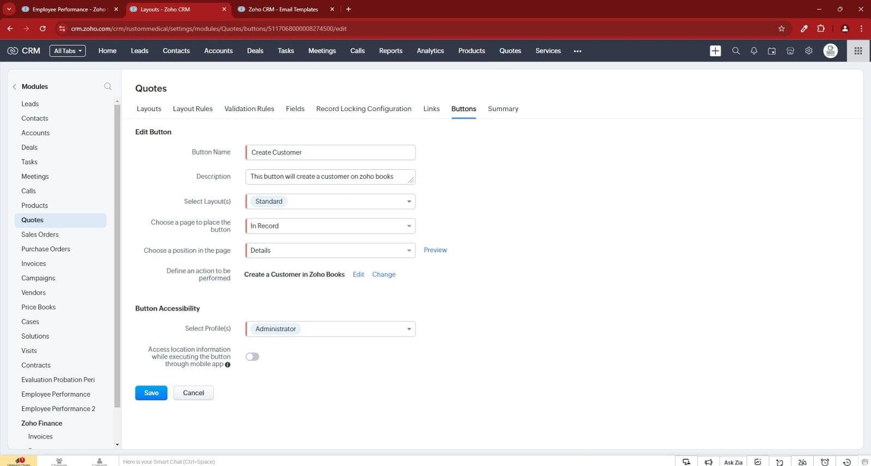Click the sticky note icon in bottom bar

780,462
